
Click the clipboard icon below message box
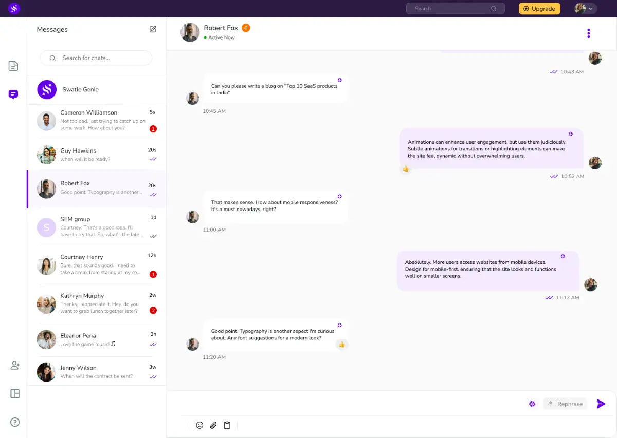[227, 425]
